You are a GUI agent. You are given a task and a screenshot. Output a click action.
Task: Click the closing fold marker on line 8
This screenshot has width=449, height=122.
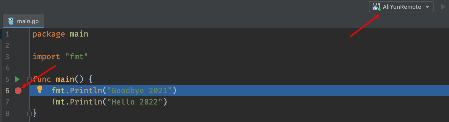tap(29, 113)
